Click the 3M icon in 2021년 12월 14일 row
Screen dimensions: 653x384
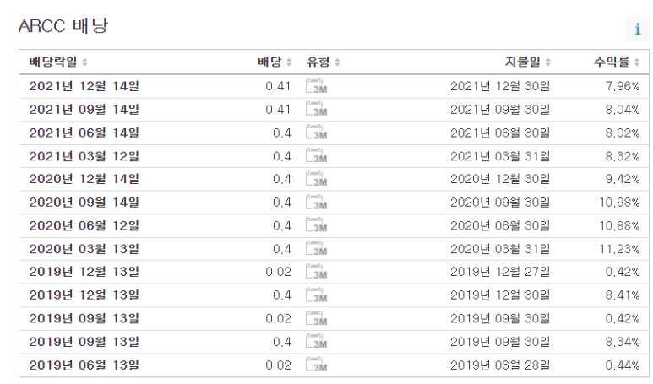click(316, 86)
